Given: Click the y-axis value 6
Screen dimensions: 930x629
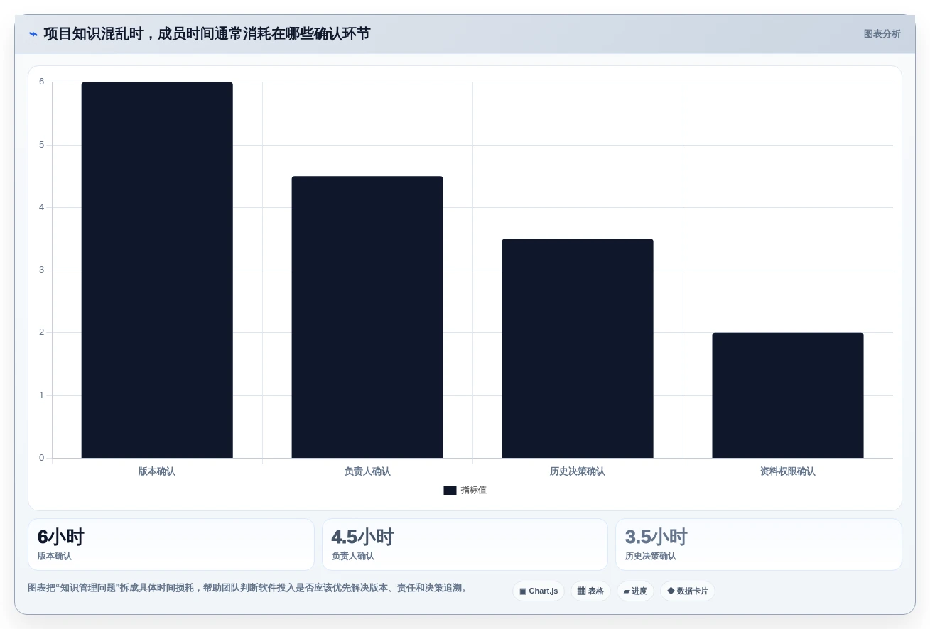Looking at the screenshot, I should click(x=41, y=82).
